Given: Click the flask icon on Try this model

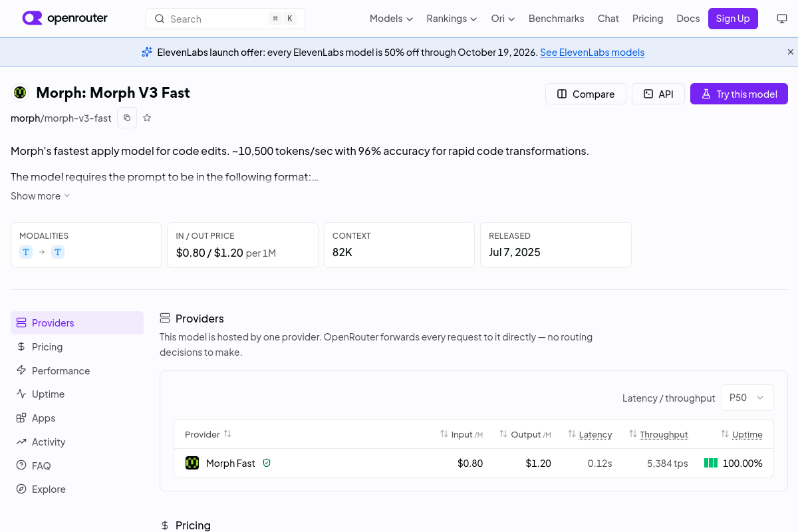Looking at the screenshot, I should tap(706, 94).
